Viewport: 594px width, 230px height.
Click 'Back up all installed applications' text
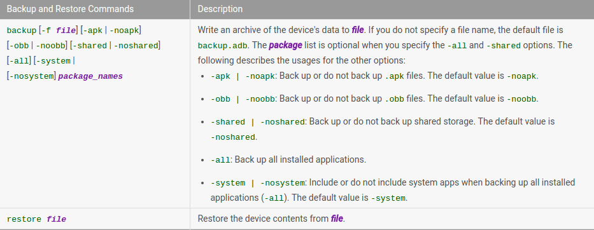point(301,159)
